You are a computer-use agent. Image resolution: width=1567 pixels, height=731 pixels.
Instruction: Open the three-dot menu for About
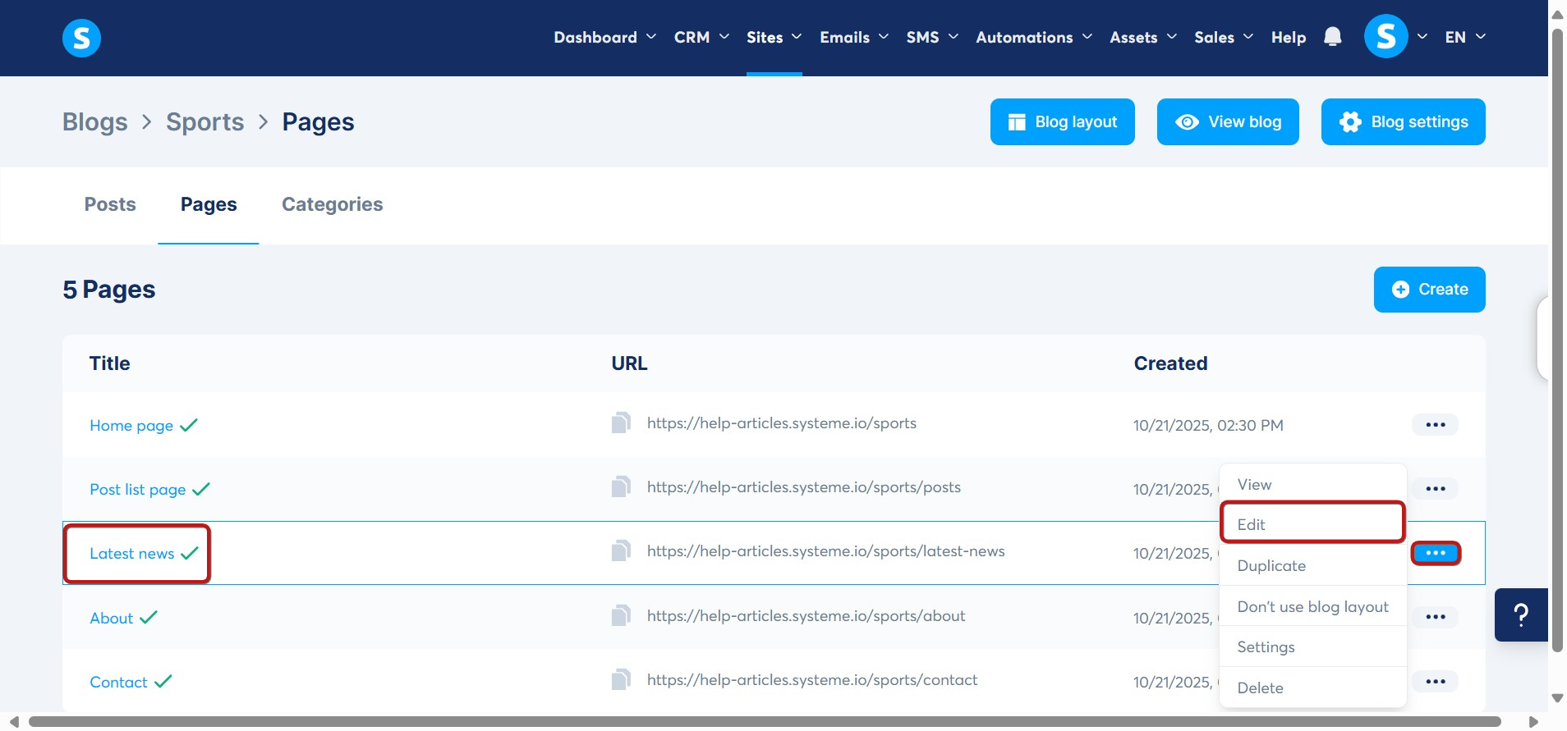1435,617
